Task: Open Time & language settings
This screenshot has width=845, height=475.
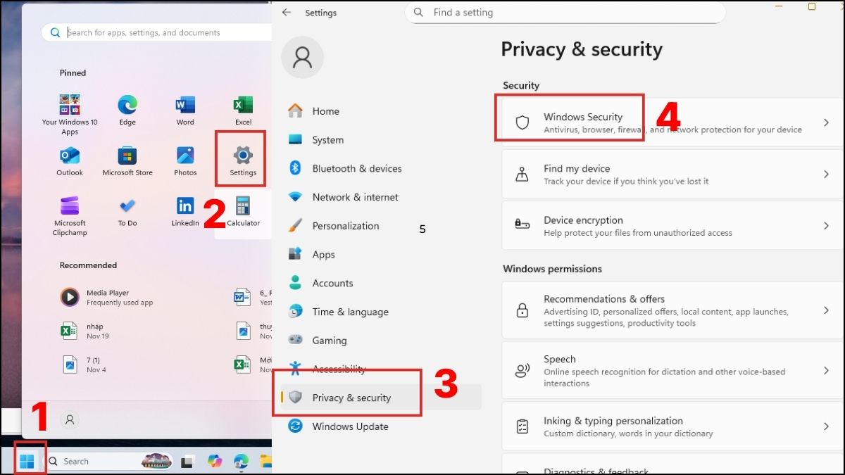Action: (x=380, y=312)
